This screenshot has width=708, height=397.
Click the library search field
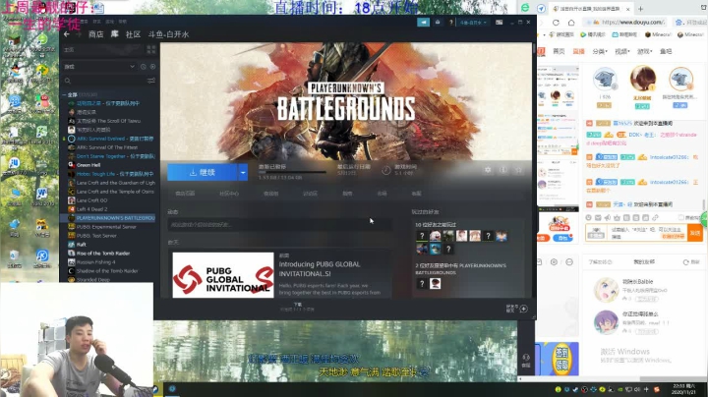pyautogui.click(x=104, y=81)
